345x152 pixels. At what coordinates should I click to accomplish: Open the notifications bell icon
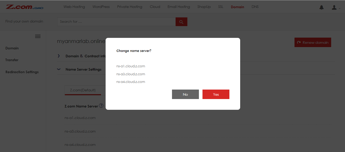click(321, 7)
